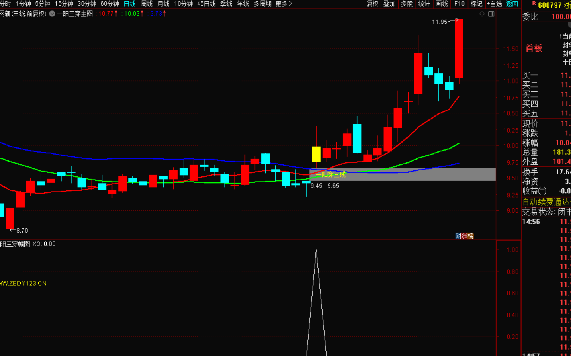This screenshot has height=356, width=571.
Task: Select the 60分钟 period tab
Action: (x=110, y=4)
